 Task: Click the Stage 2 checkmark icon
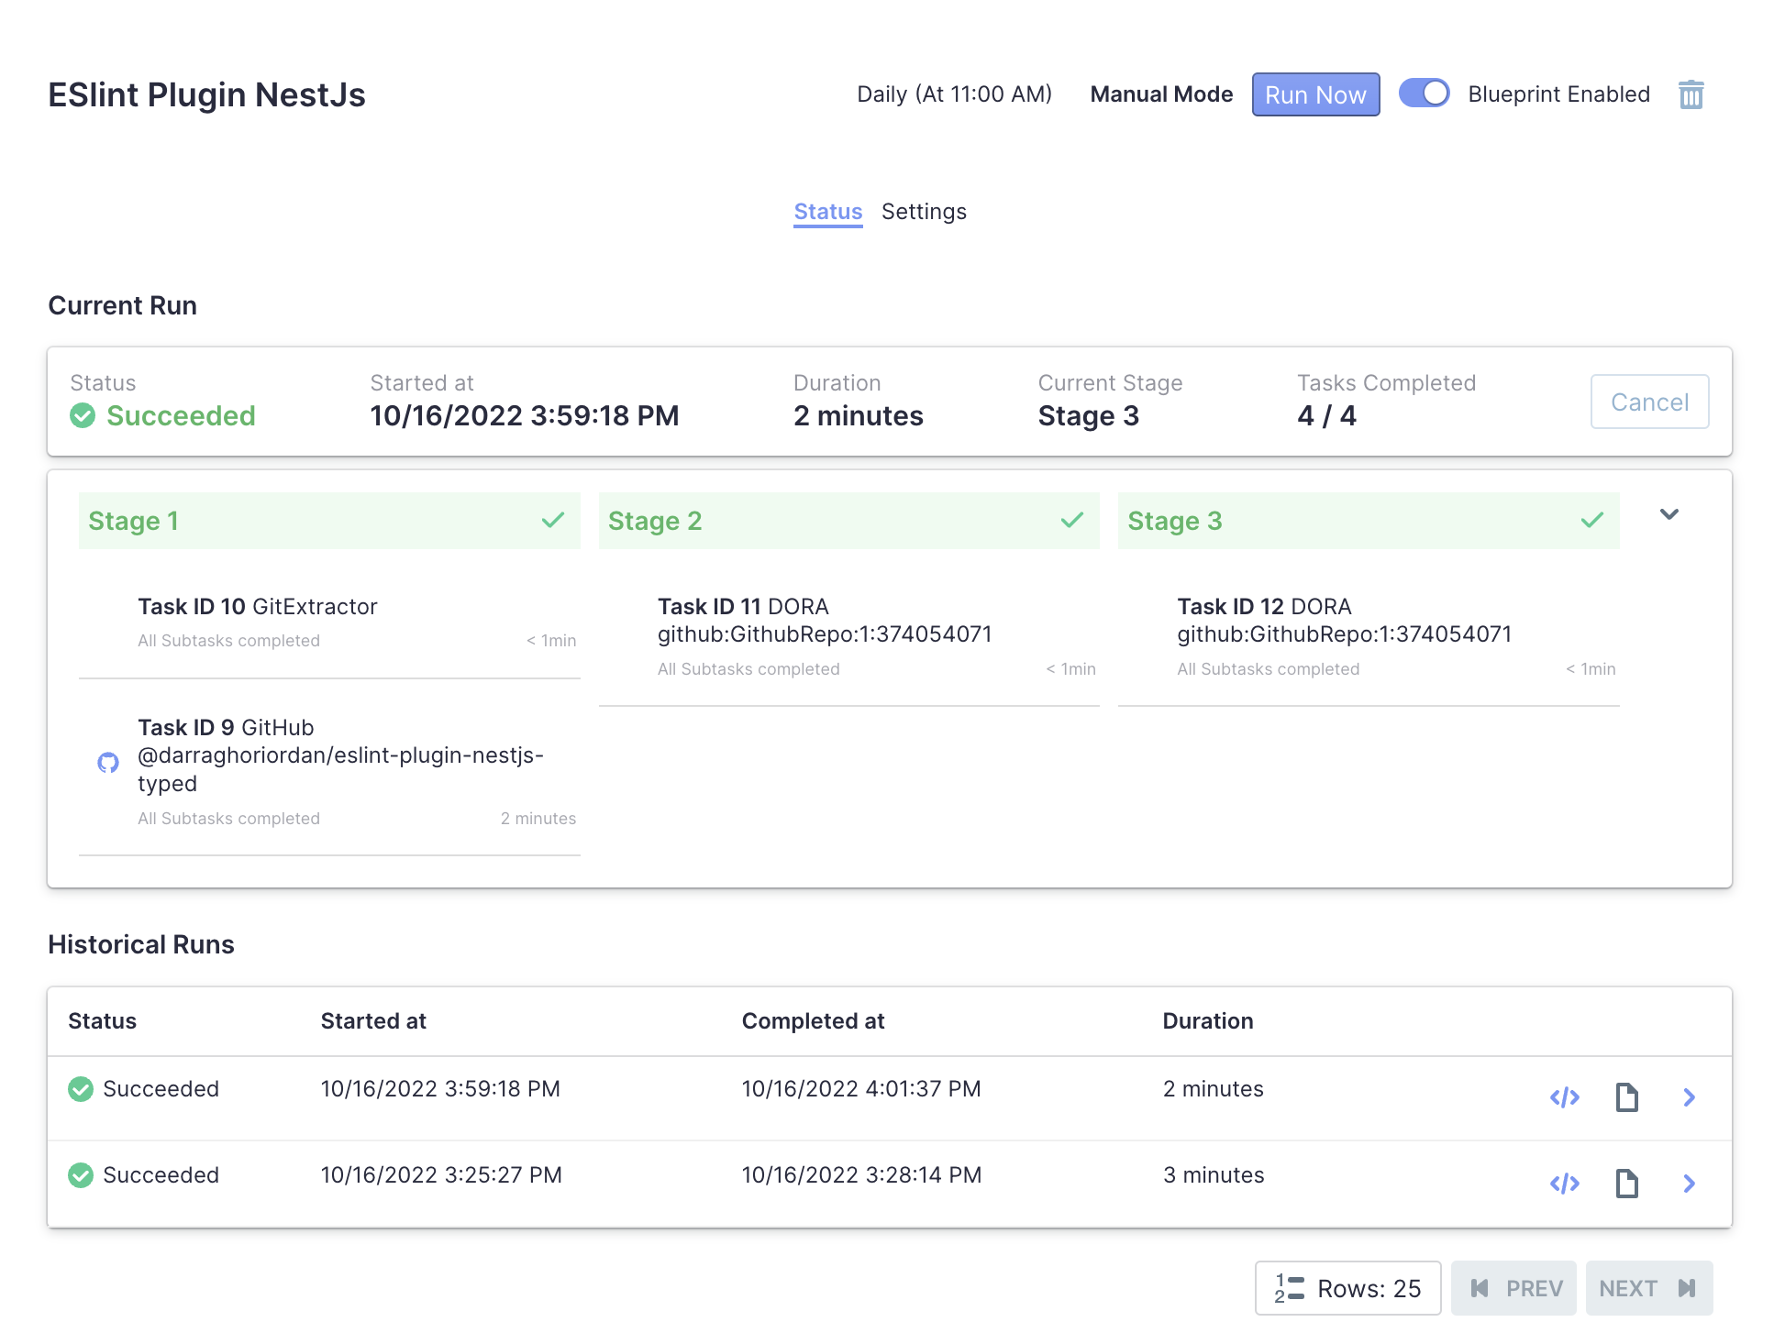point(1072,521)
